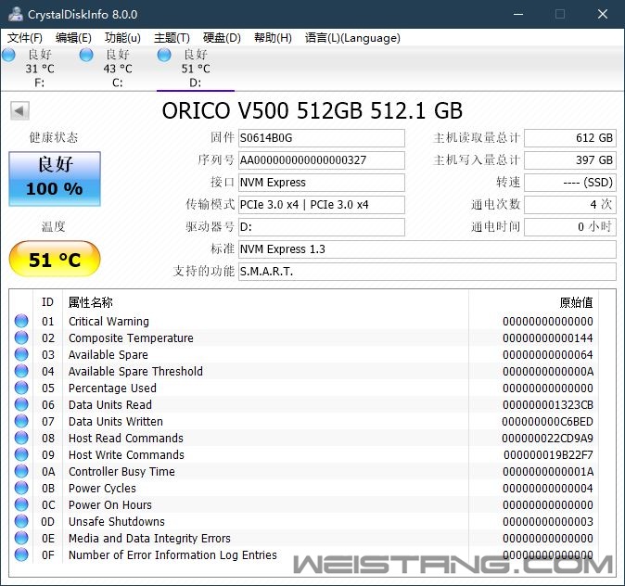The image size is (625, 586).
Task: Open the 文件(F) menu
Action: coord(25,38)
